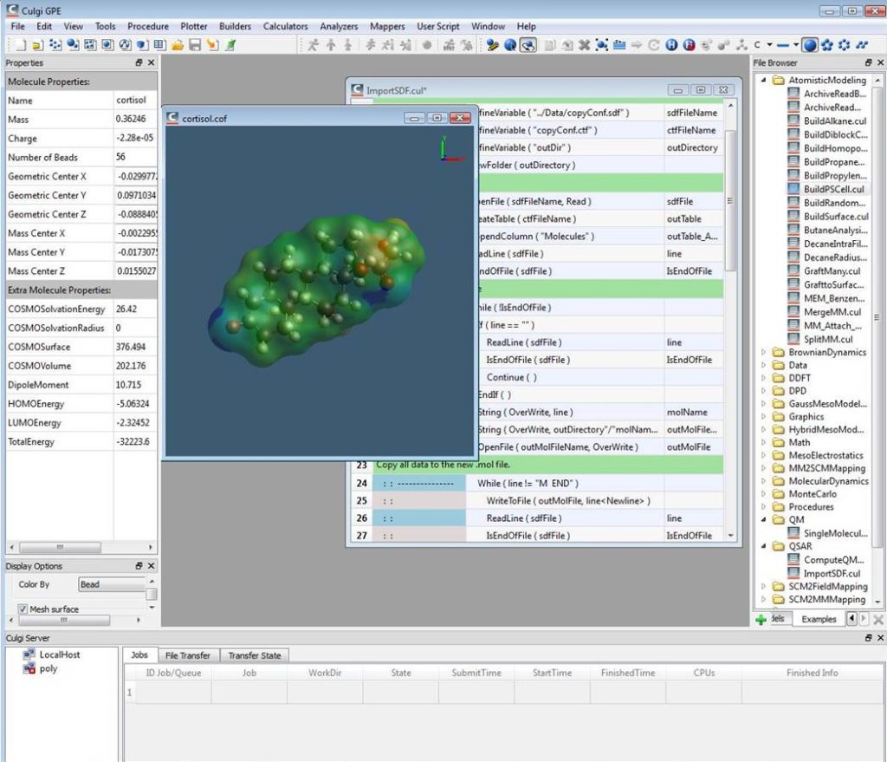Image resolution: width=887 pixels, height=762 pixels.
Task: Click the Properties panel horizontal scrollbar
Action: point(61,547)
